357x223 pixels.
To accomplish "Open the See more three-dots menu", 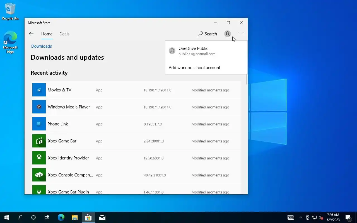I will [x=241, y=33].
